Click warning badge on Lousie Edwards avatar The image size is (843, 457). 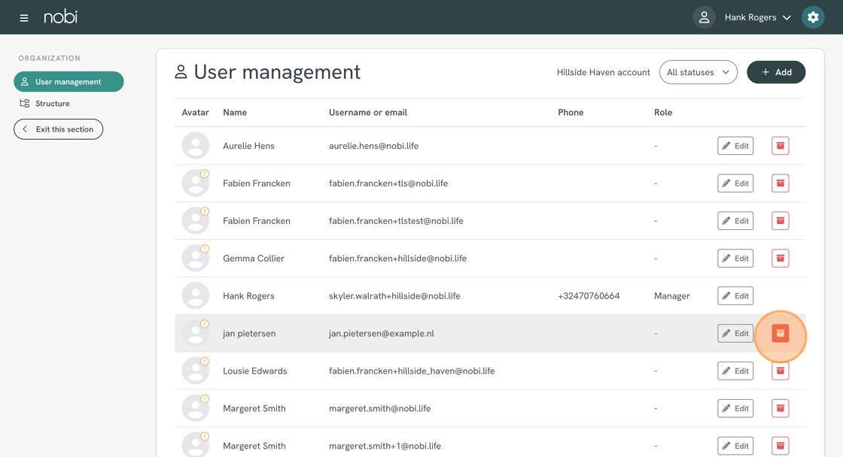pyautogui.click(x=205, y=362)
